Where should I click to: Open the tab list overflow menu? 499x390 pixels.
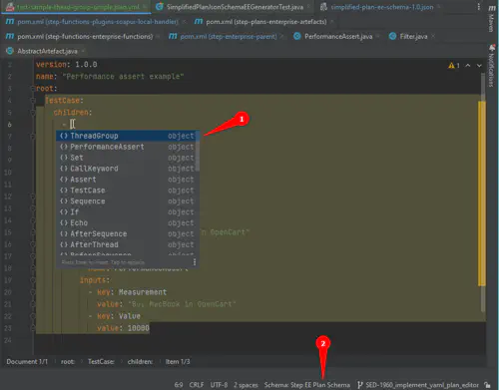(x=478, y=7)
